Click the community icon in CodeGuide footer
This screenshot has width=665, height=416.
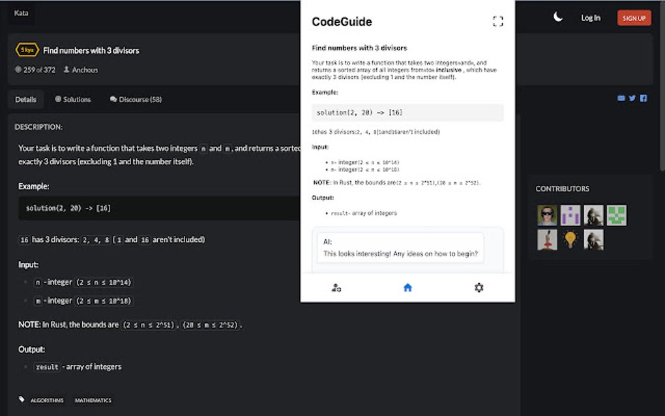click(335, 288)
